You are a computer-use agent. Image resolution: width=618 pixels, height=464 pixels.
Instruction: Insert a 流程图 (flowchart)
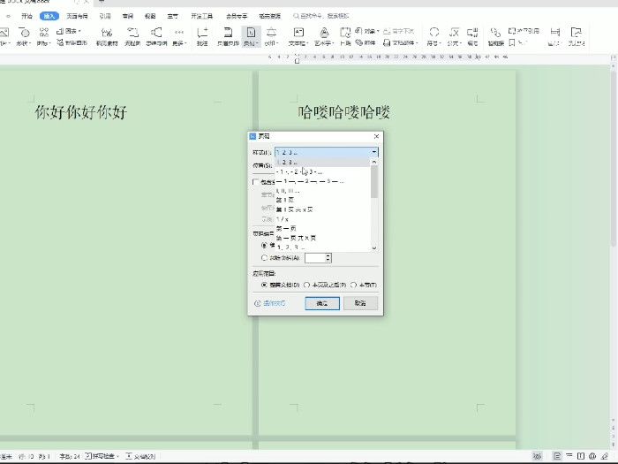click(x=132, y=36)
